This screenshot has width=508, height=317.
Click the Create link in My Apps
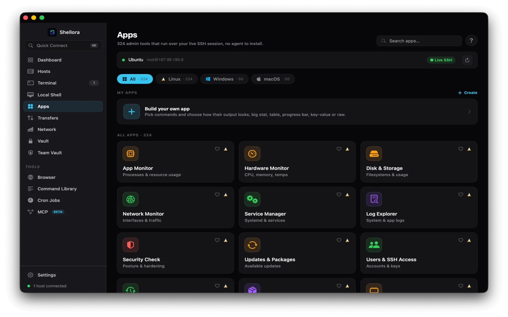468,93
